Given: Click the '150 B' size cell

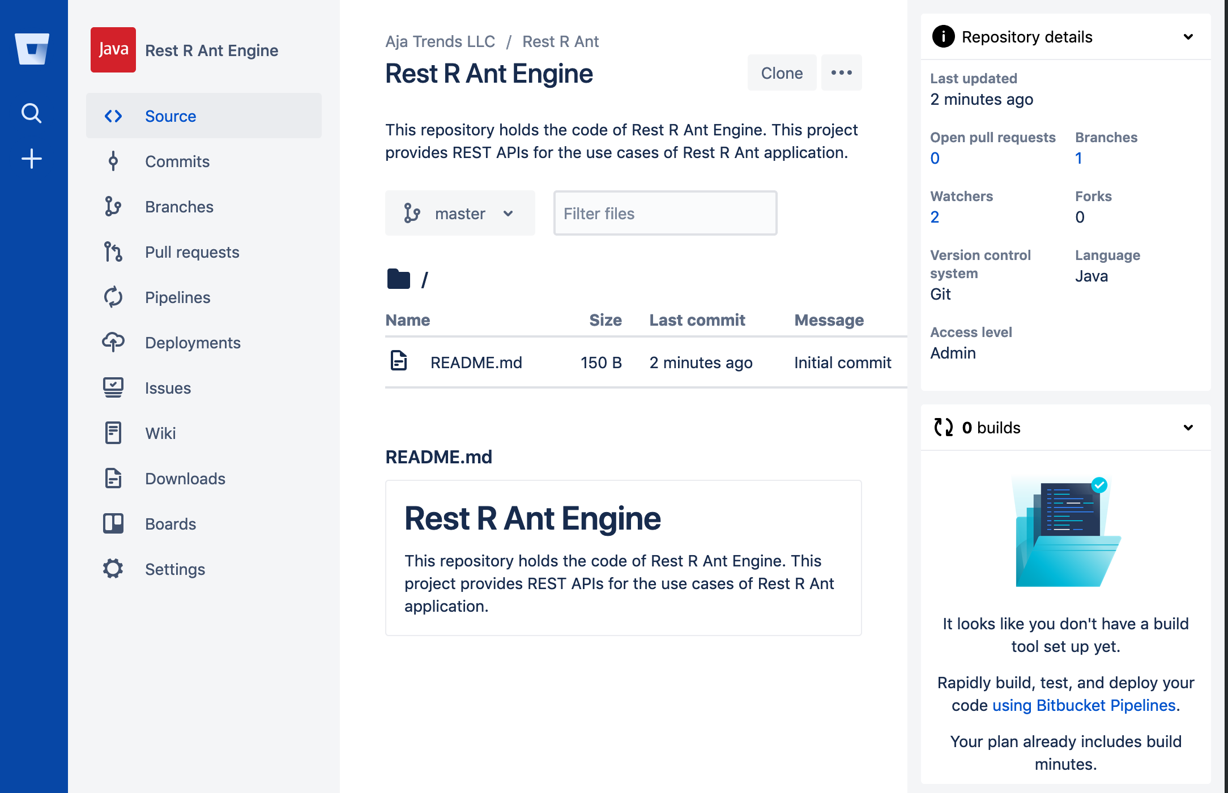Looking at the screenshot, I should pos(602,363).
